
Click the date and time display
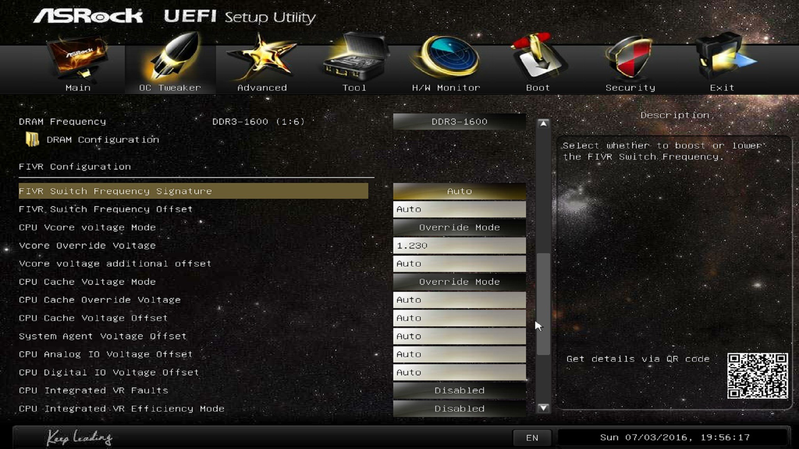[x=675, y=437]
